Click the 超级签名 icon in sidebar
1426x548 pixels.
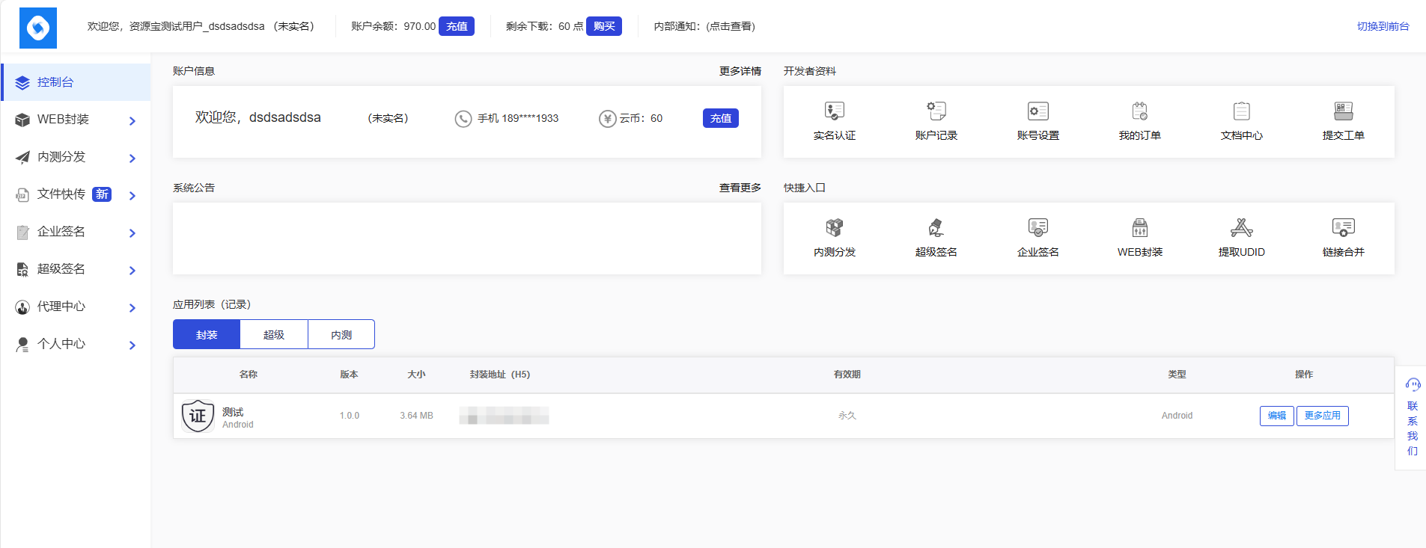pos(22,270)
